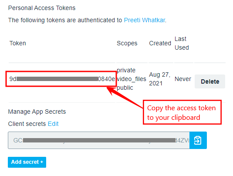Select the video_files scope text

pos(132,79)
